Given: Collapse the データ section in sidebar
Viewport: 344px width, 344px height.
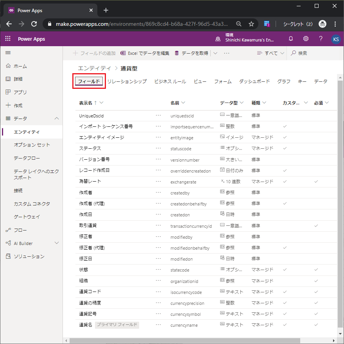Looking at the screenshot, I should click(57, 119).
